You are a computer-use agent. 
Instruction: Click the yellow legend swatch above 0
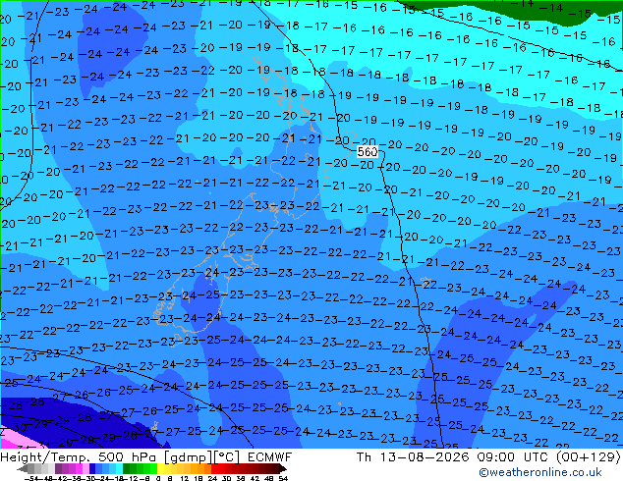160,468
